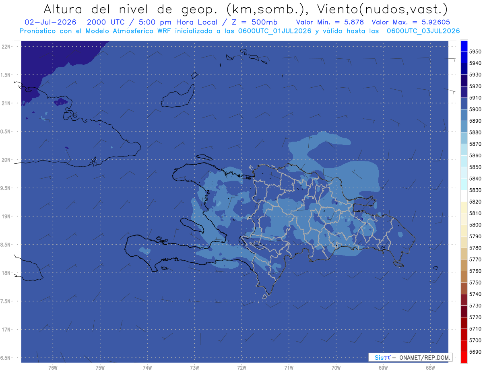The image size is (483, 373).
Task: Click the legend band between 5870 and 5860
Action: 464,150
